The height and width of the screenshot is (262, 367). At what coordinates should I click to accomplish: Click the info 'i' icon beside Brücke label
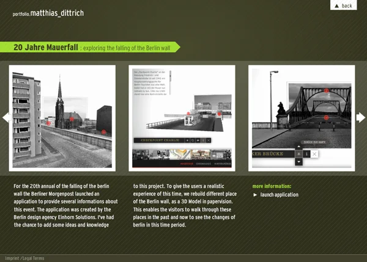(306, 154)
